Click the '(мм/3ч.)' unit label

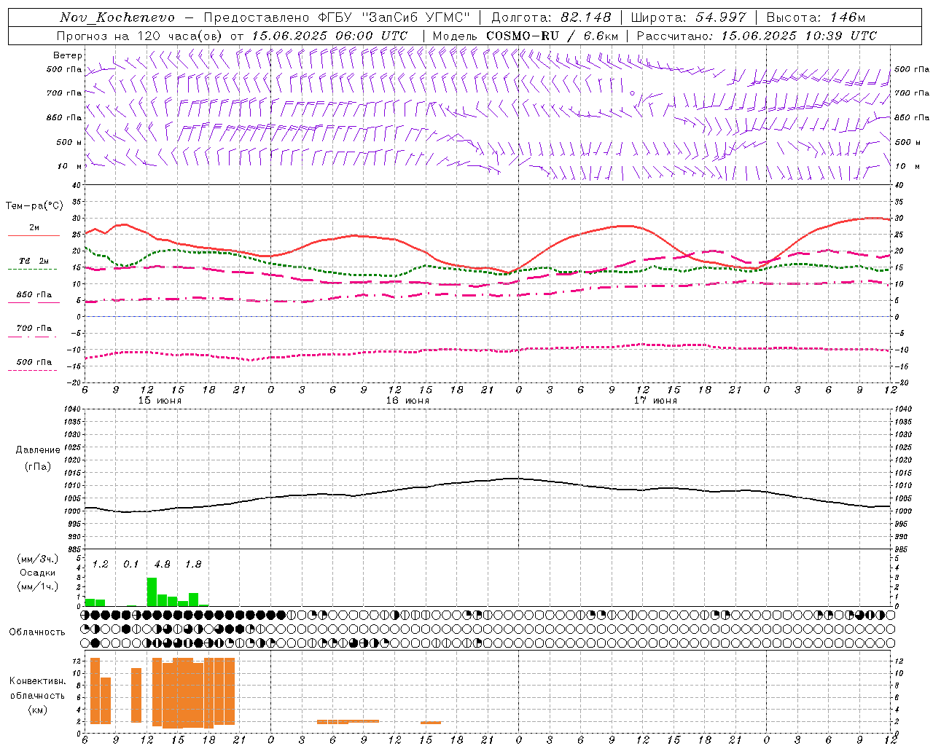click(37, 559)
